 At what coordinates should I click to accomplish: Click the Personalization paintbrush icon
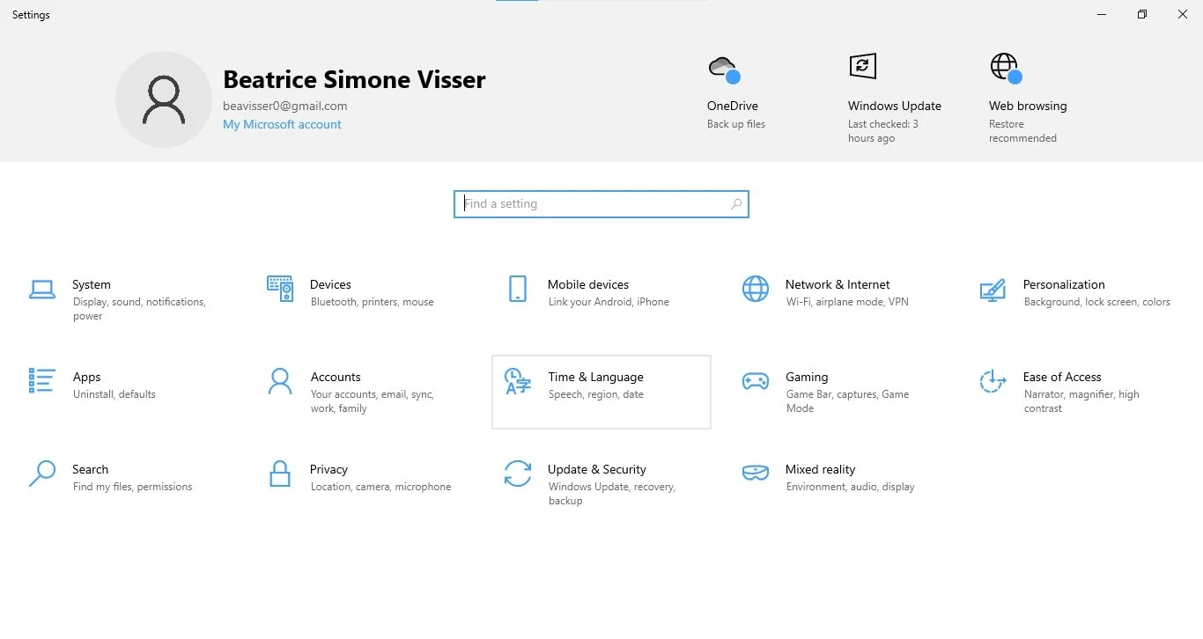click(993, 290)
